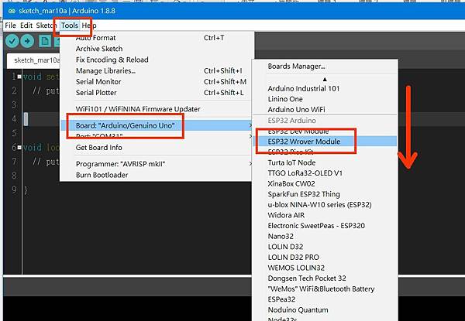Screen dimensions: 465x321
Task: Click closing brace on editor line 9
Action: (x=26, y=190)
